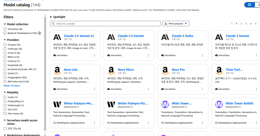Select page 2 in pagination

pos(241,24)
